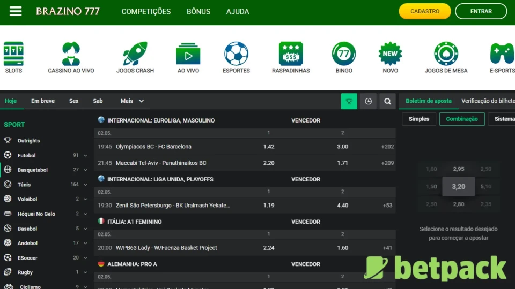
Task: Open the Bônus menu item
Action: [x=198, y=11]
